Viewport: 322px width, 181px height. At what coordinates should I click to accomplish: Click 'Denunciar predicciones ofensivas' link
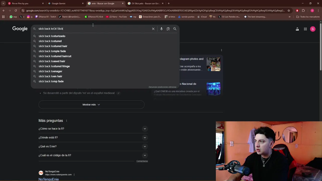(x=162, y=87)
